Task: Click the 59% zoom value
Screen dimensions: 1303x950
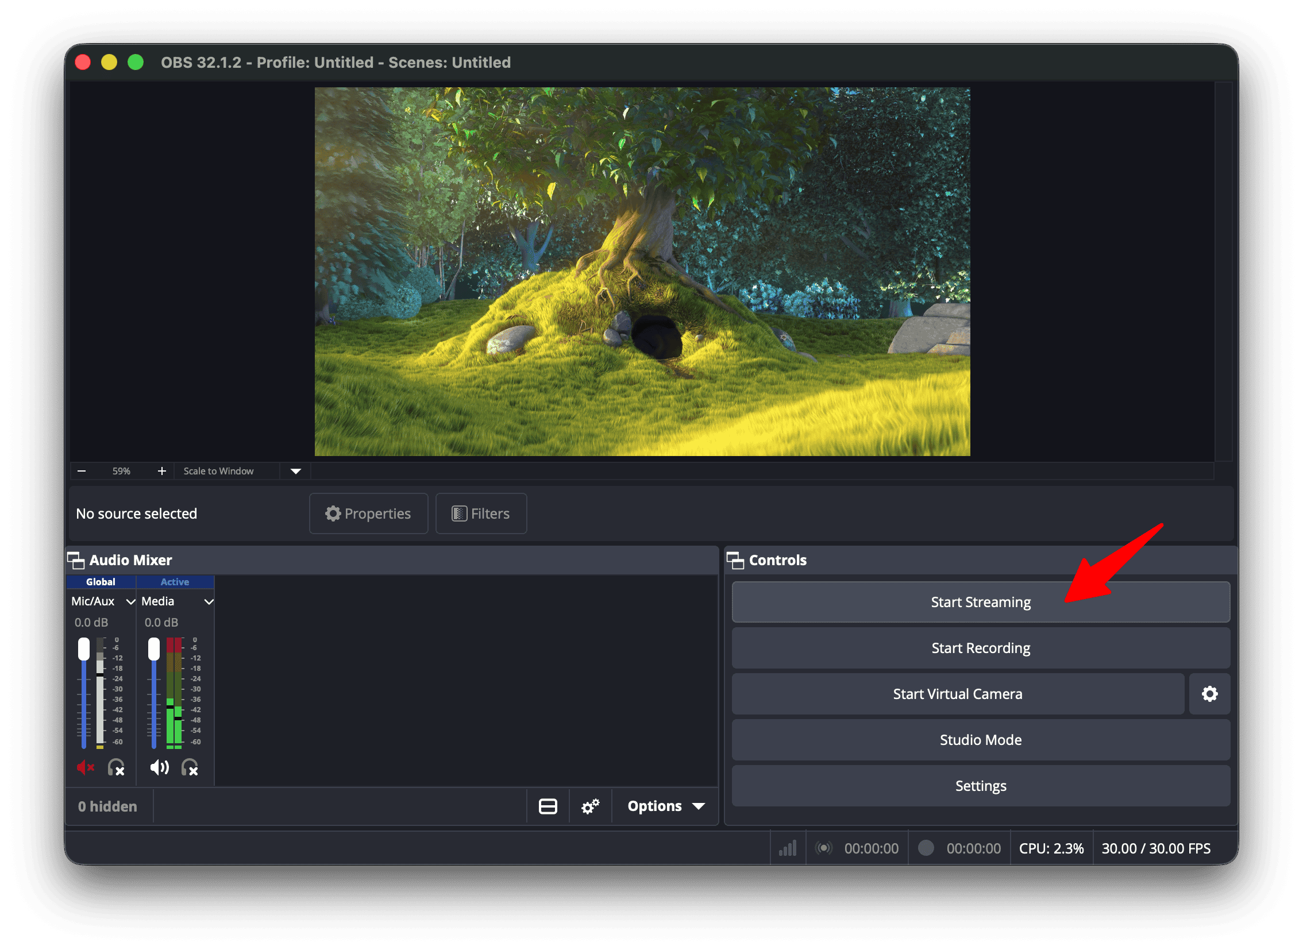Action: click(x=121, y=471)
